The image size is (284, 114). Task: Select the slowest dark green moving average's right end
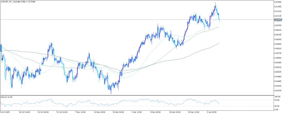point(219,43)
